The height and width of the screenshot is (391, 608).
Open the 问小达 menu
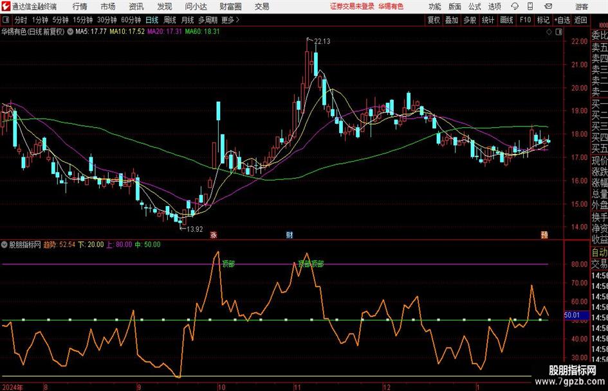point(196,6)
